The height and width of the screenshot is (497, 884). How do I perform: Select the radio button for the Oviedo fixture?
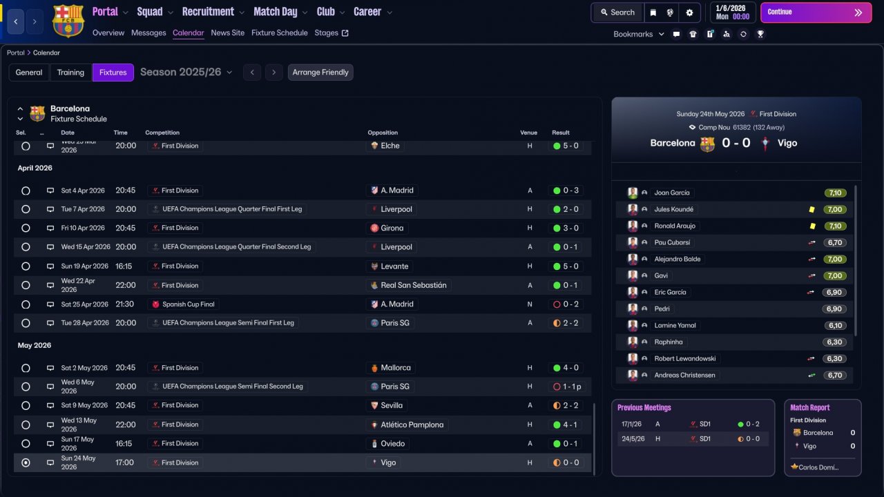(26, 443)
